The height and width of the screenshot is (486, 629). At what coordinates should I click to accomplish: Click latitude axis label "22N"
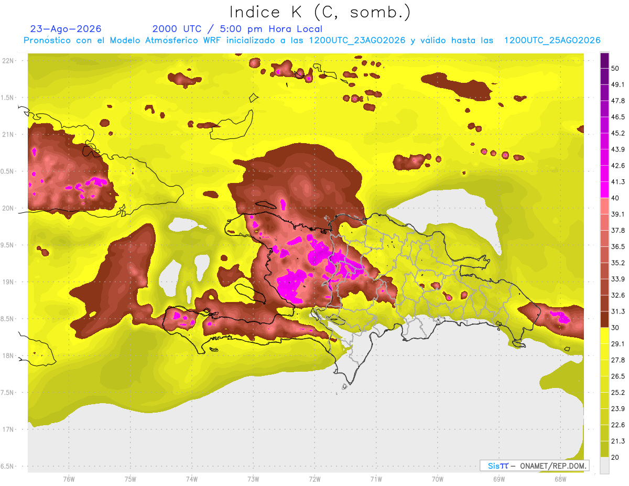(8, 60)
